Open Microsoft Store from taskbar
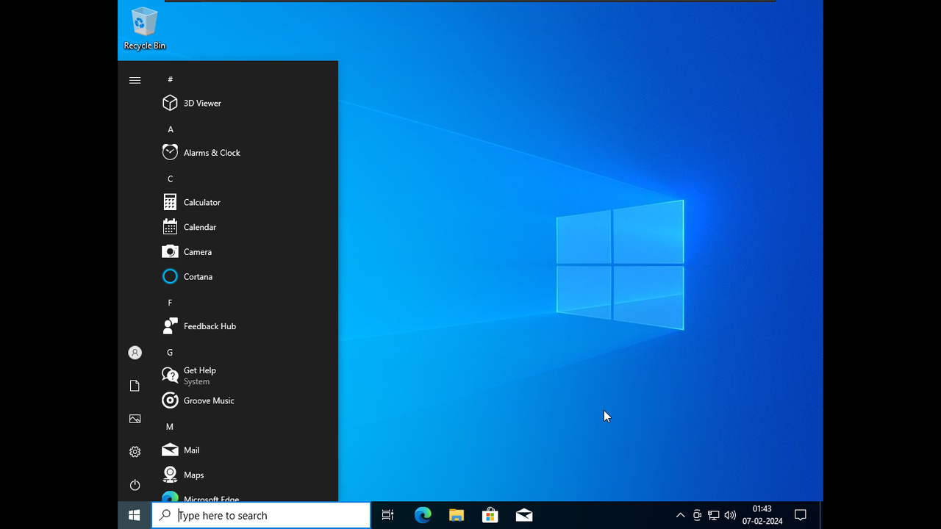 (490, 515)
